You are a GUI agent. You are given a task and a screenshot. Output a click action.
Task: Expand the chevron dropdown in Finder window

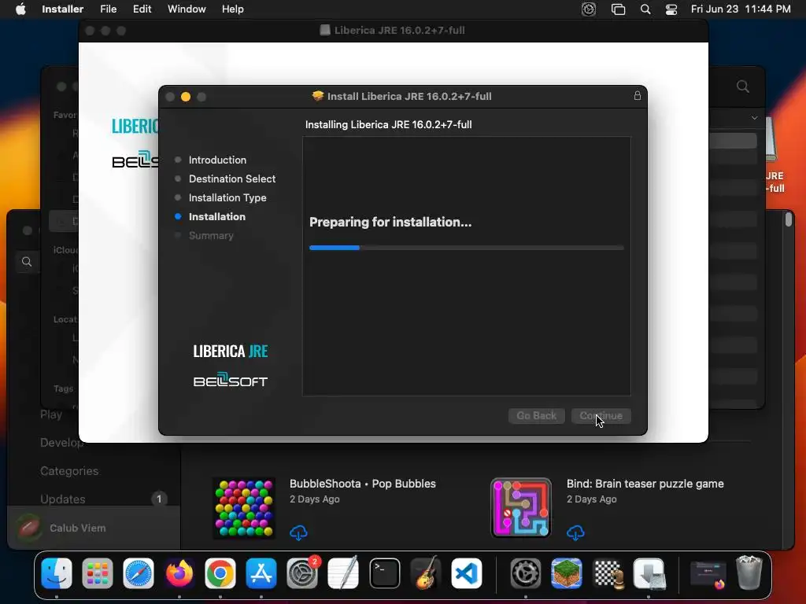[x=754, y=118]
